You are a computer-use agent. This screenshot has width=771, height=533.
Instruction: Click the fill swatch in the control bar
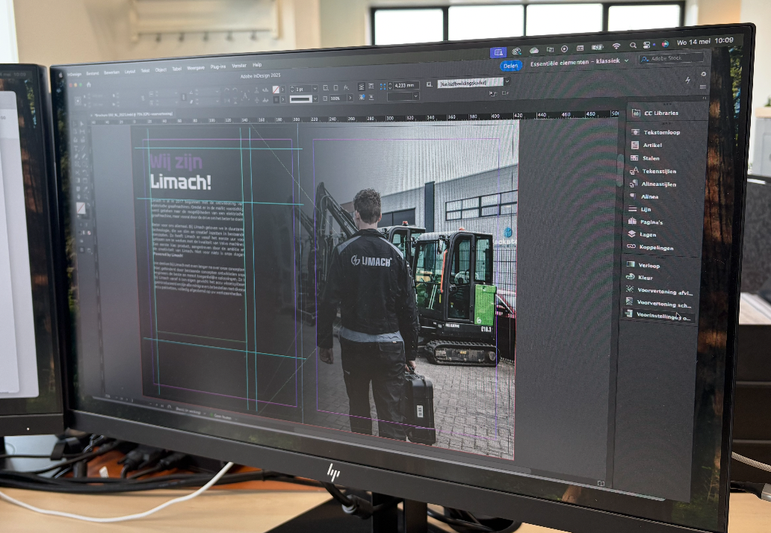(x=276, y=90)
